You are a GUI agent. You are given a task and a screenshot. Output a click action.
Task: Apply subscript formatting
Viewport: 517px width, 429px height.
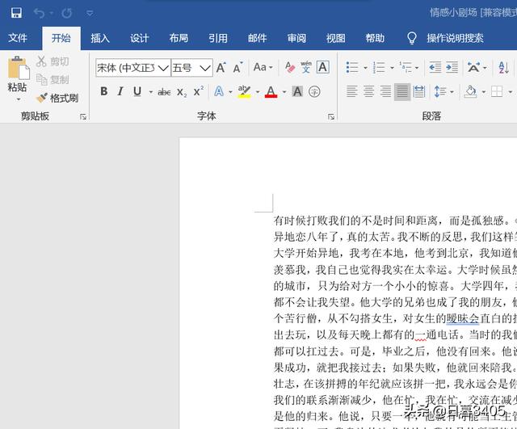click(182, 92)
